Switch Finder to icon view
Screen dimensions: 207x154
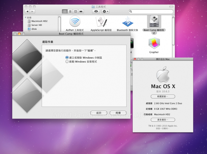pos(65,12)
